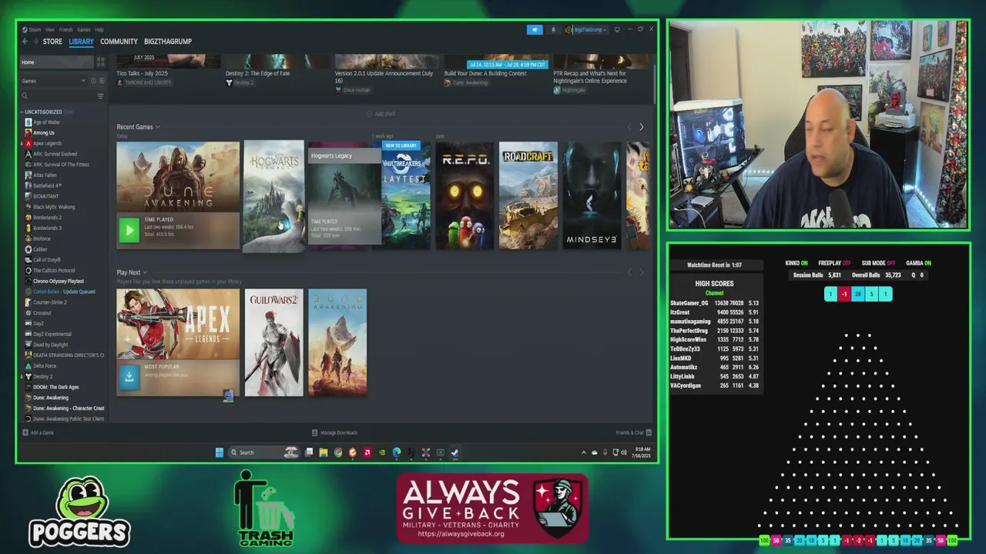Open Destiny 2: The Edge of Fate news
986x554 pixels.
(x=258, y=73)
